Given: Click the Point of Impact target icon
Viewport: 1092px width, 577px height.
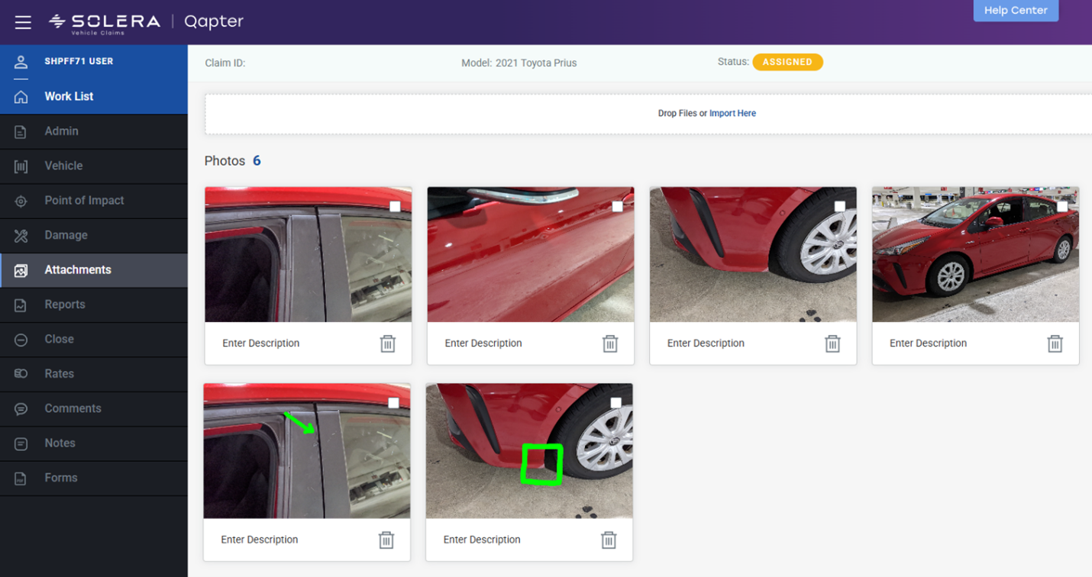Looking at the screenshot, I should 21,201.
